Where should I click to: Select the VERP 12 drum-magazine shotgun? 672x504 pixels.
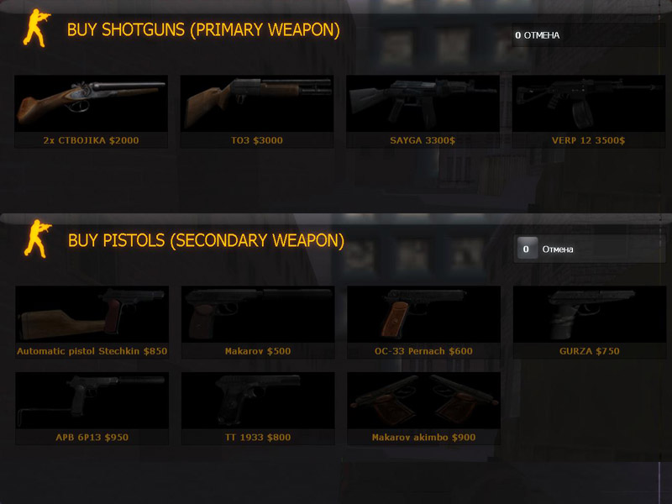(x=589, y=103)
